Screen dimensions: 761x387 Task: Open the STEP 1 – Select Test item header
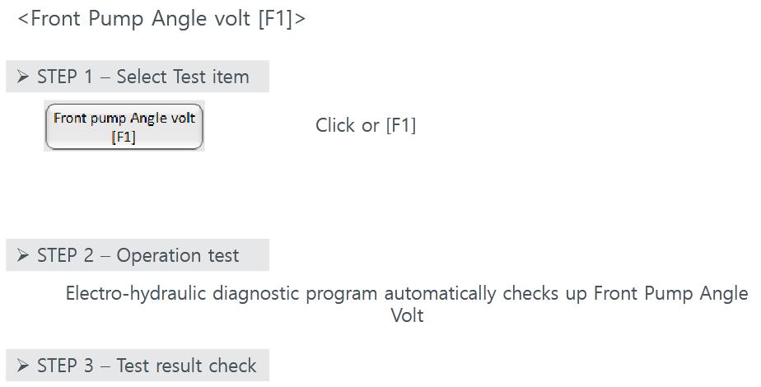tap(138, 77)
